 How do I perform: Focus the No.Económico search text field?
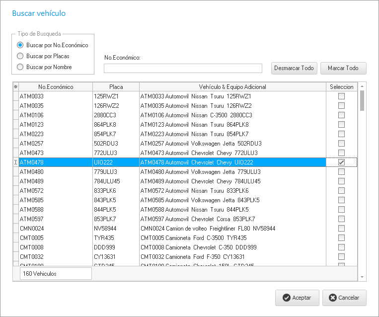(183, 68)
